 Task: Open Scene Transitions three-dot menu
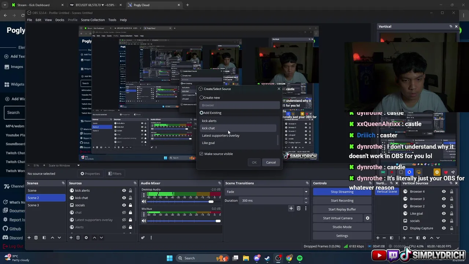[306, 208]
